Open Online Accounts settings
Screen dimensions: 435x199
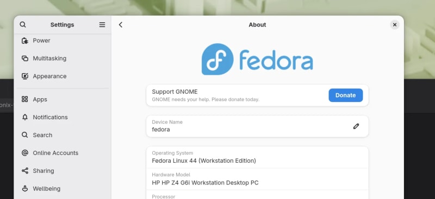pyautogui.click(x=63, y=153)
